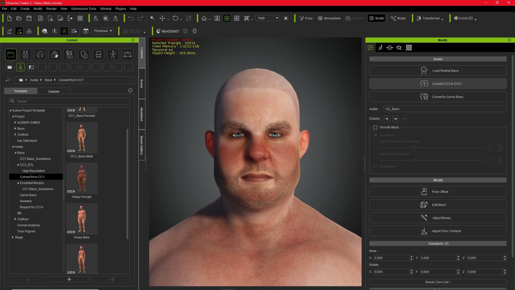This screenshot has width=515, height=290.
Task: Choose the Select arrow tool
Action: [x=152, y=18]
